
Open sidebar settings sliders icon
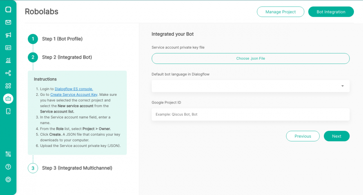(x=8, y=154)
